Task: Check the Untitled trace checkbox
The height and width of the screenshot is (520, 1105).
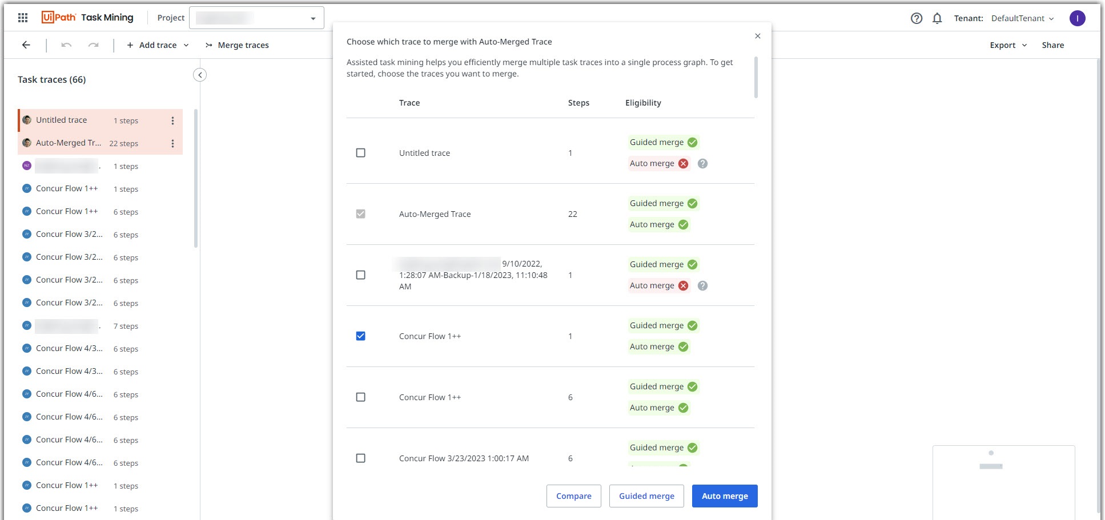Action: click(361, 153)
